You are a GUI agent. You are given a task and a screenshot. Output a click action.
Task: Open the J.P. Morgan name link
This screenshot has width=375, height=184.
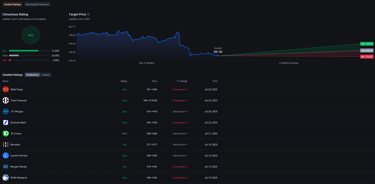(17, 111)
